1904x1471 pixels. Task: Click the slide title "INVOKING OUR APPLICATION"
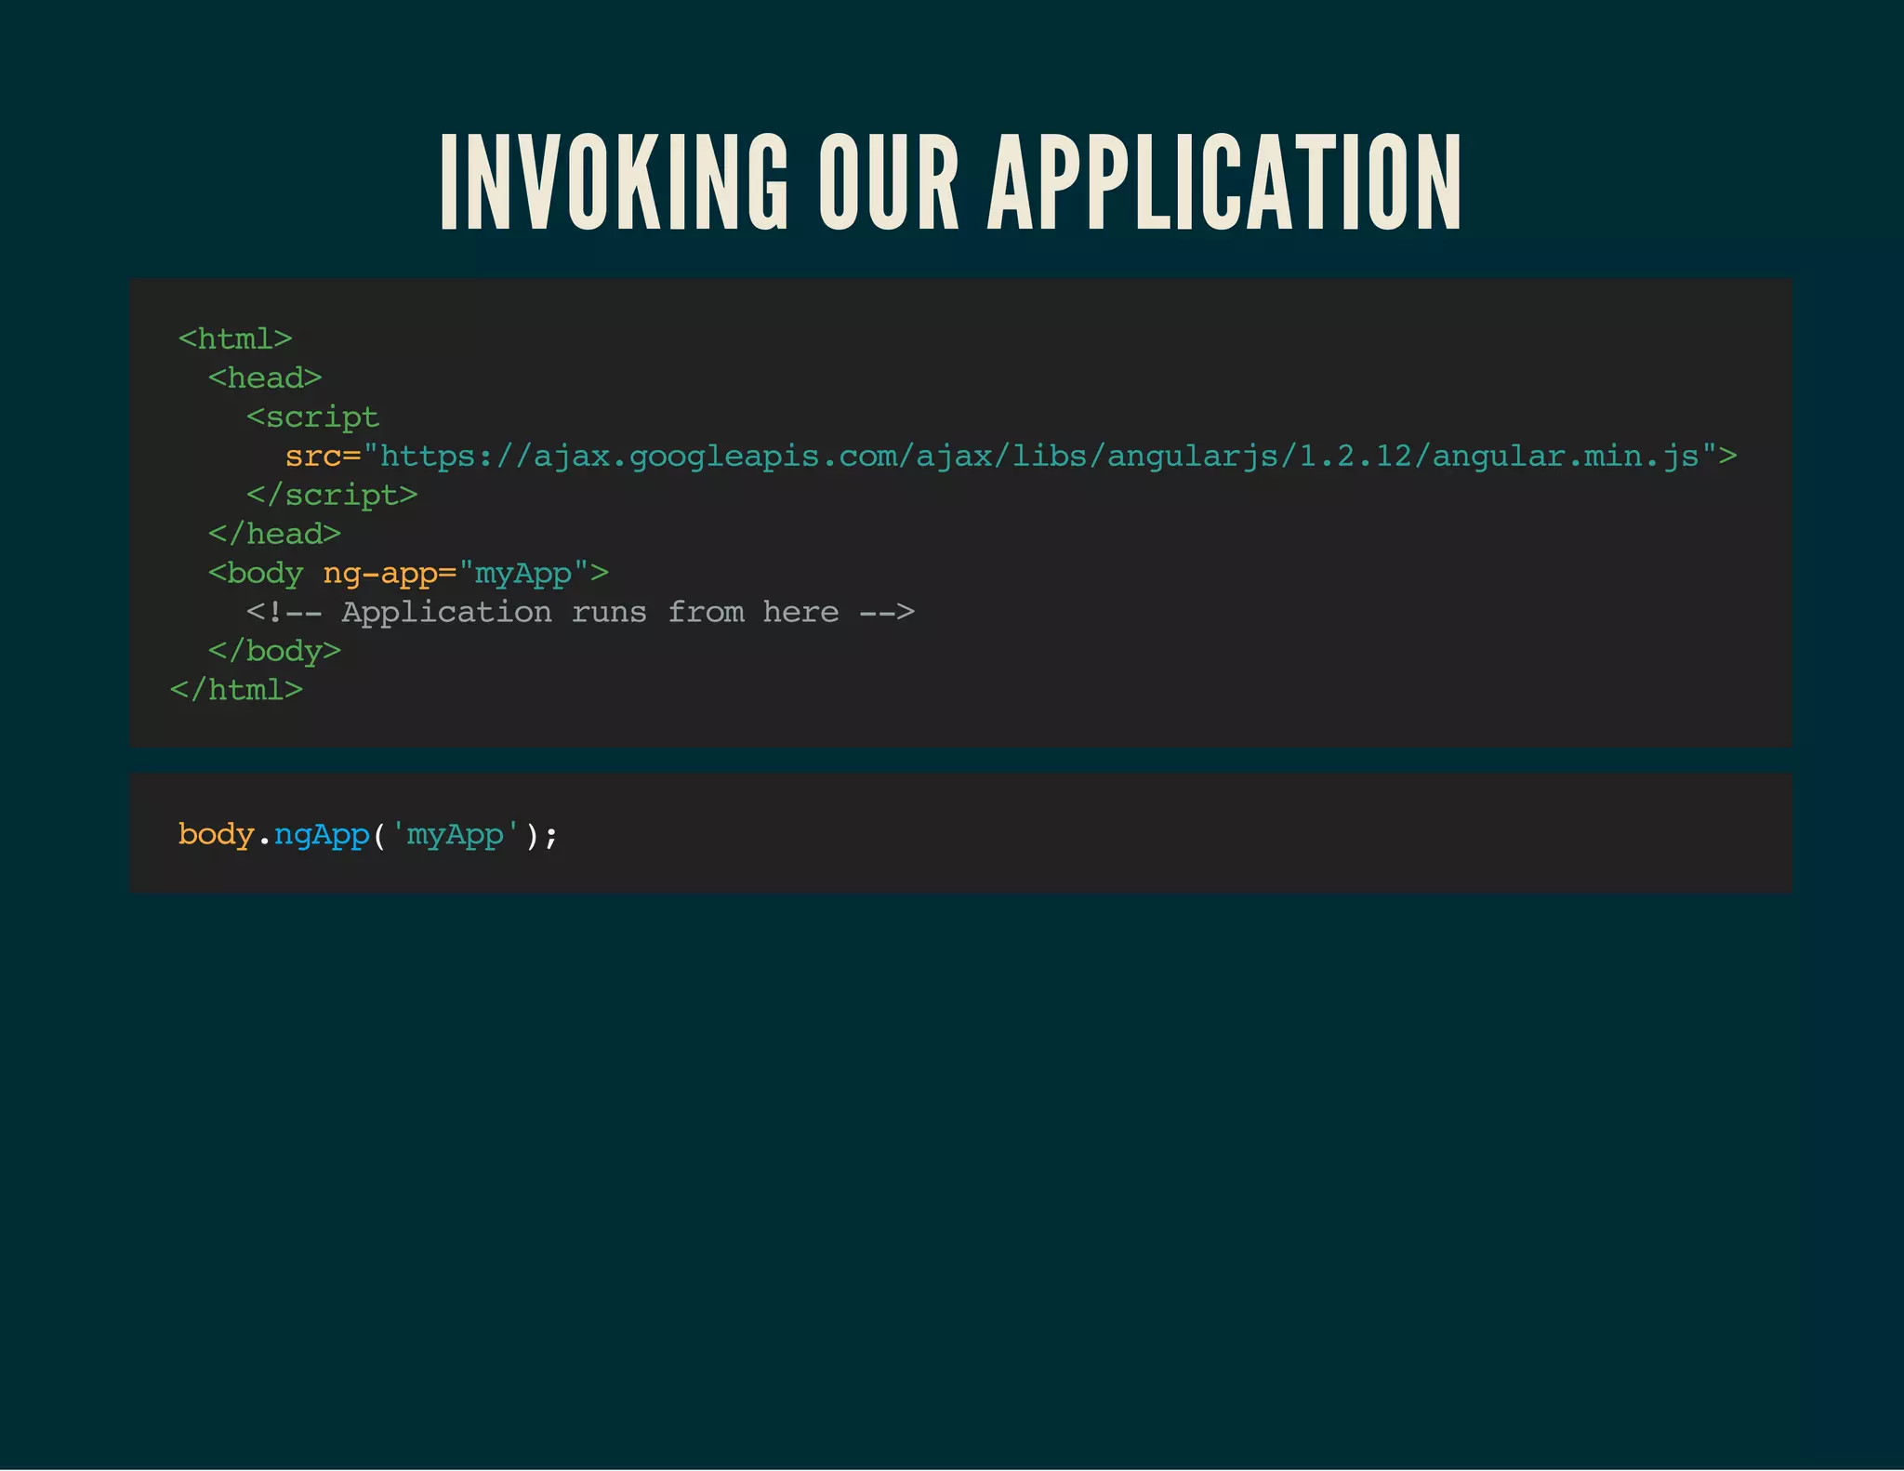tap(950, 181)
